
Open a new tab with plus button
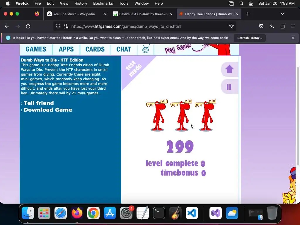point(248,14)
